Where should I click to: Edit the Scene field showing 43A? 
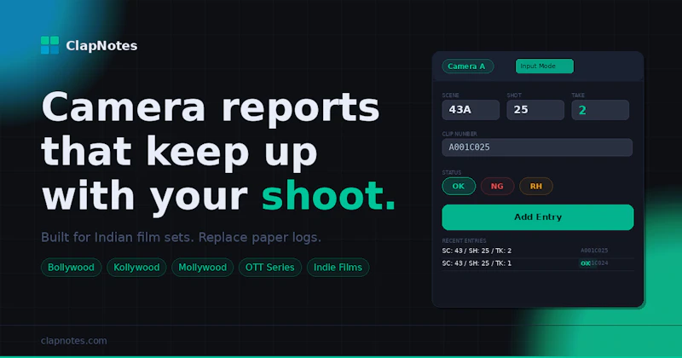[x=471, y=110]
